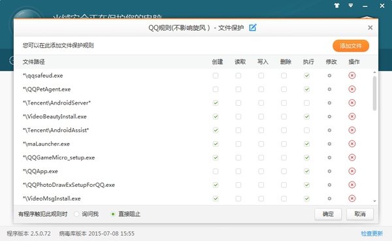This screenshot has width=392, height=241.
Task: Open modify gear for *\VideoMsgInstall.exe
Action: click(x=329, y=199)
